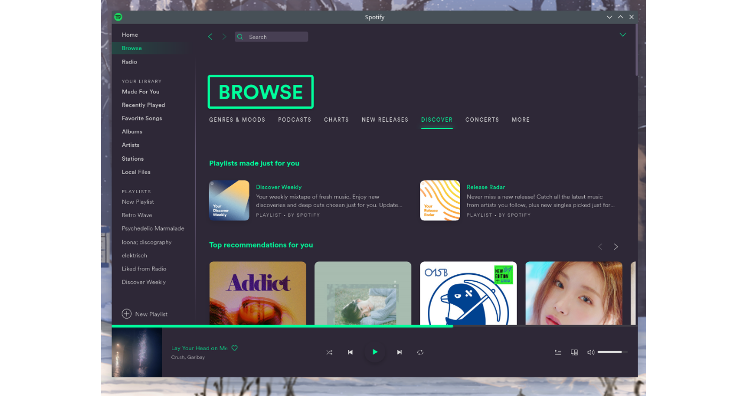747x396 pixels.
Task: Click the main content vertical scrollbar
Action: (636, 50)
